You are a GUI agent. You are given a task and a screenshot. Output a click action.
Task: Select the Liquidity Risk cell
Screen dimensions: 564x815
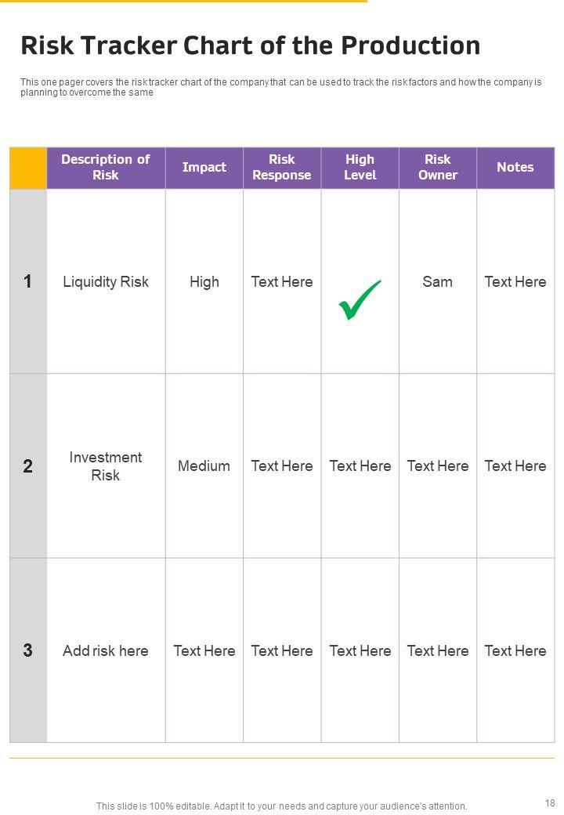click(106, 282)
